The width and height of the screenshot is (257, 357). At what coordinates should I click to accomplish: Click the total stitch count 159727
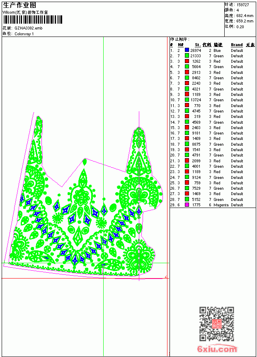click(x=242, y=5)
